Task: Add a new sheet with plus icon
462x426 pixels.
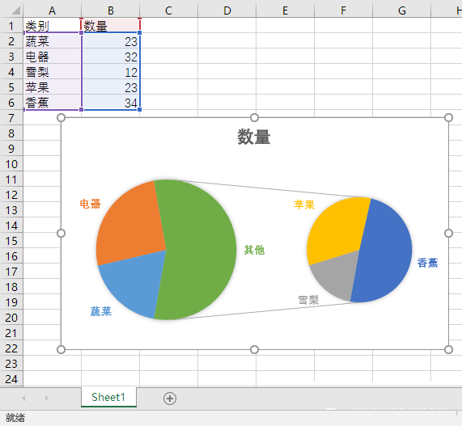Action: click(170, 399)
